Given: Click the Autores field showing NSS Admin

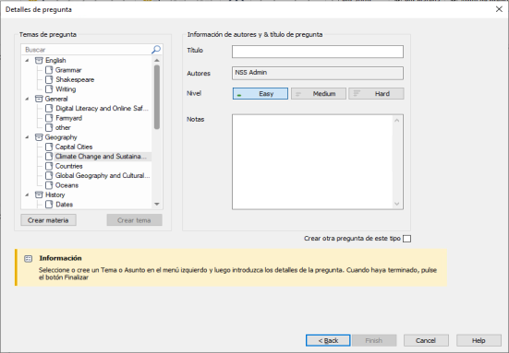Looking at the screenshot, I should [x=318, y=73].
